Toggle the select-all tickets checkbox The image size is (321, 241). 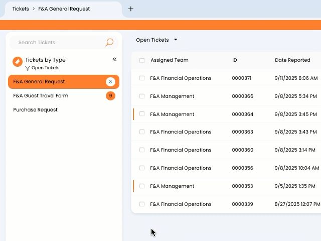[142, 60]
